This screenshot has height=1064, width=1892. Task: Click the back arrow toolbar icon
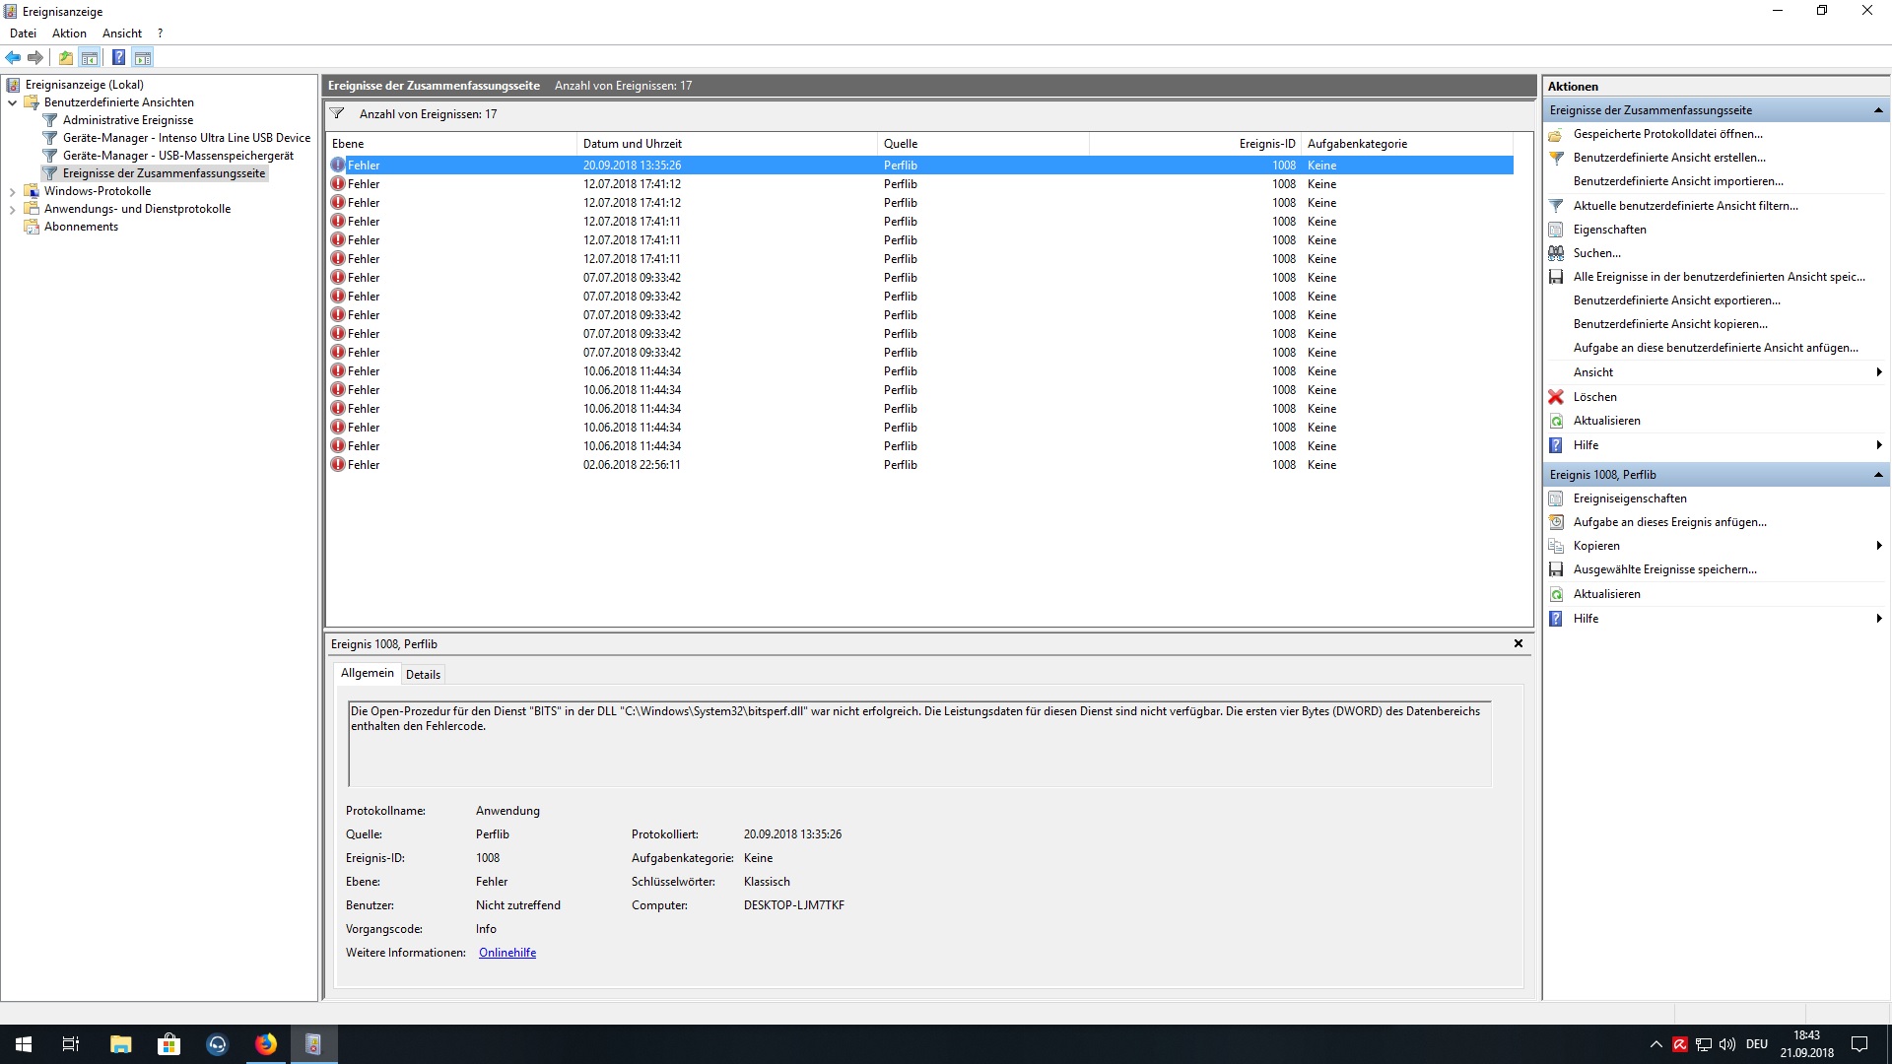13,58
